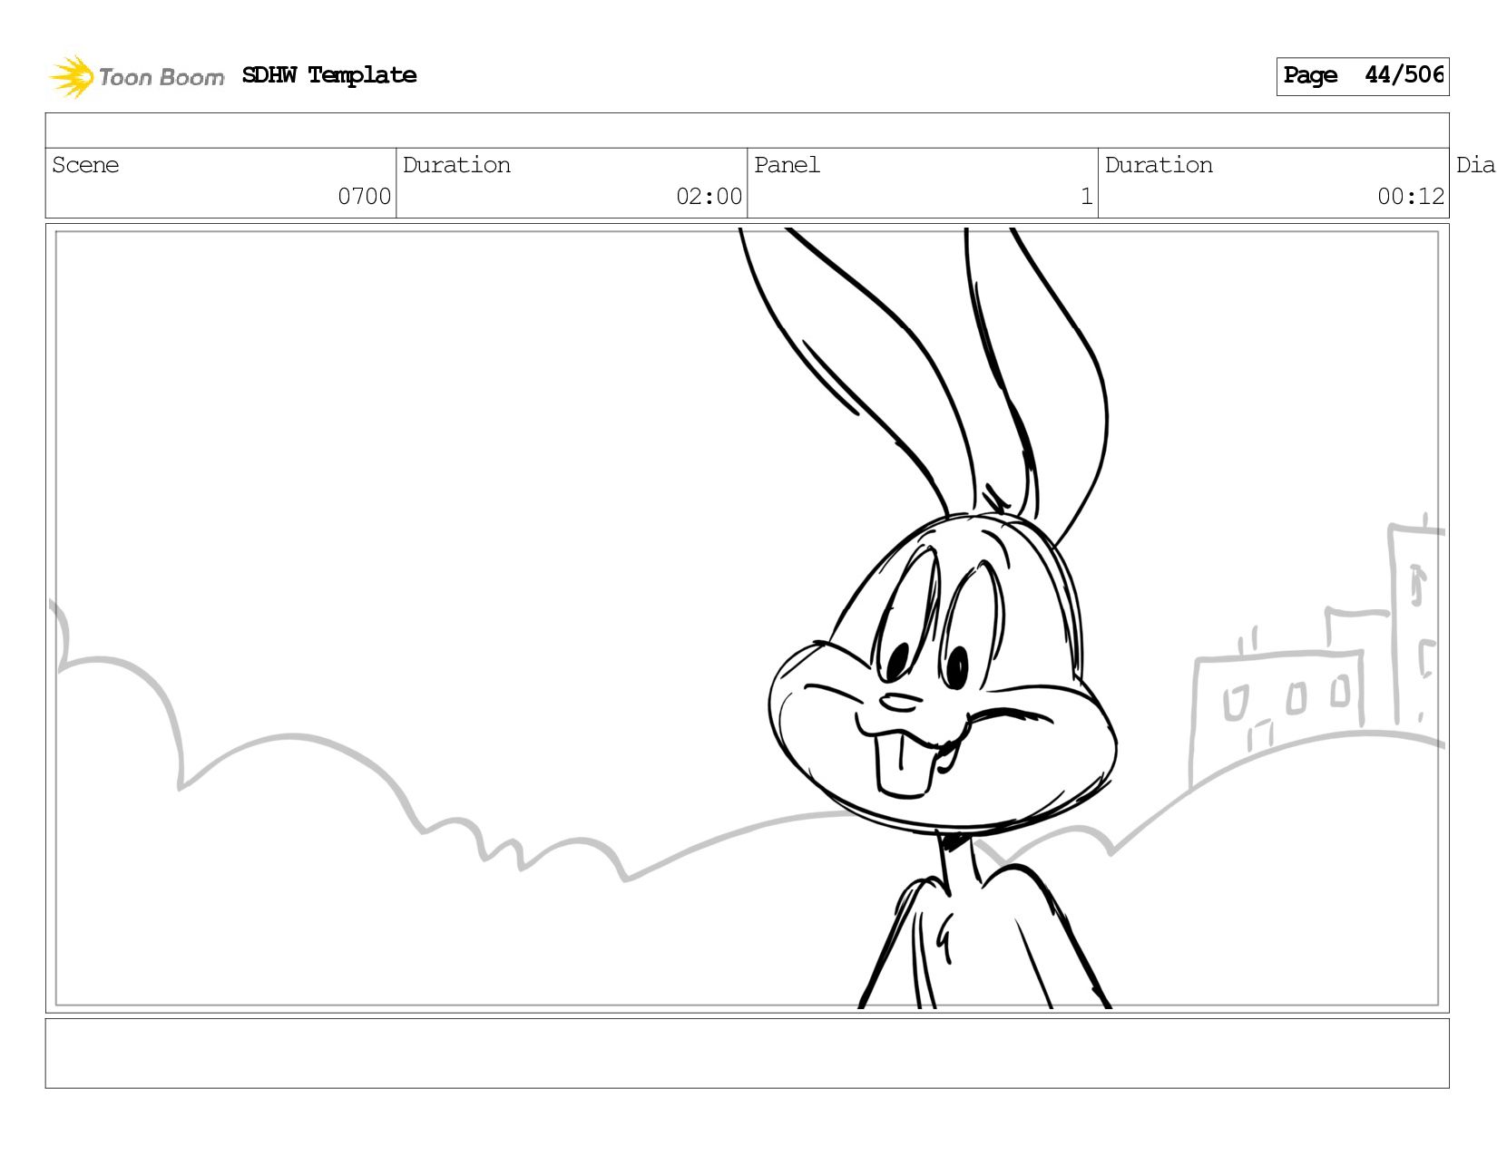Click the panel number '1'

pyautogui.click(x=1086, y=197)
